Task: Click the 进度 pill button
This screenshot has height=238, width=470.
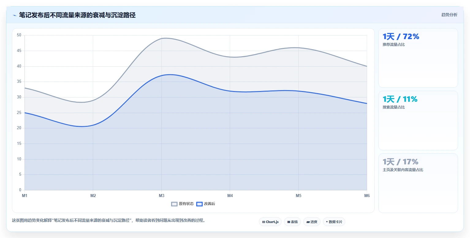Action: pos(312,222)
